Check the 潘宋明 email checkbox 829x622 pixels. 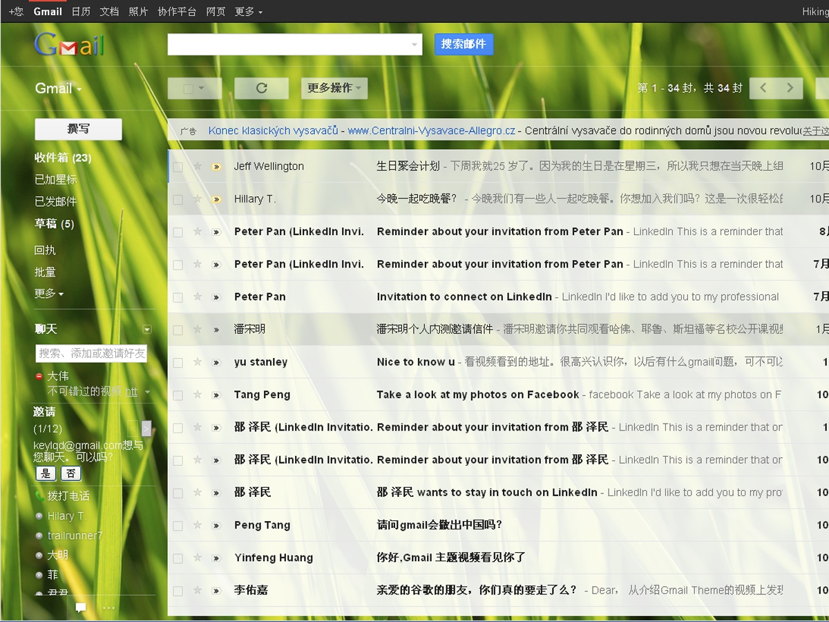click(178, 330)
